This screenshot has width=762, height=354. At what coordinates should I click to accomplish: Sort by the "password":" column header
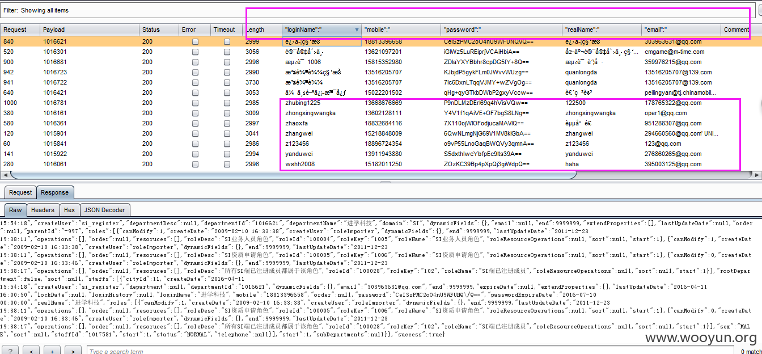502,29
